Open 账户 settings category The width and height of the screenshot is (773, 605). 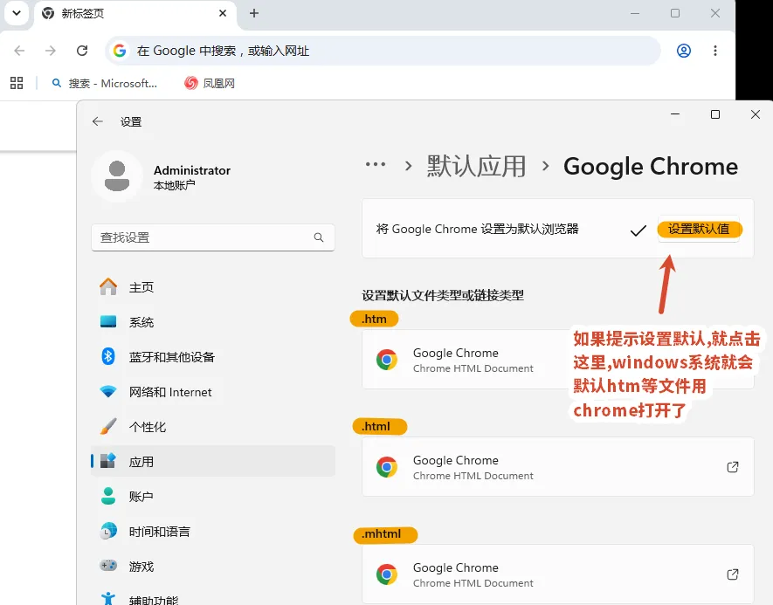click(213, 496)
